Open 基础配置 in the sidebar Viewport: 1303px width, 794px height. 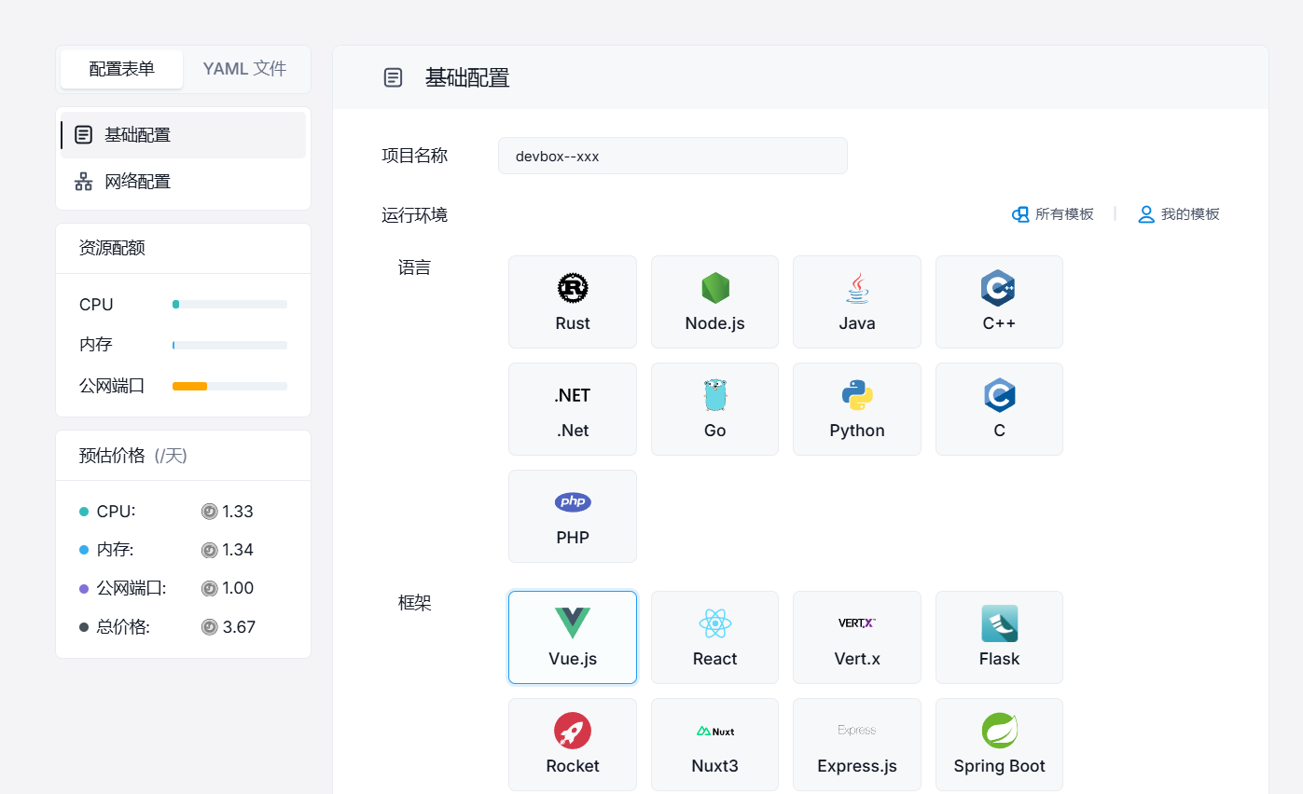[183, 135]
